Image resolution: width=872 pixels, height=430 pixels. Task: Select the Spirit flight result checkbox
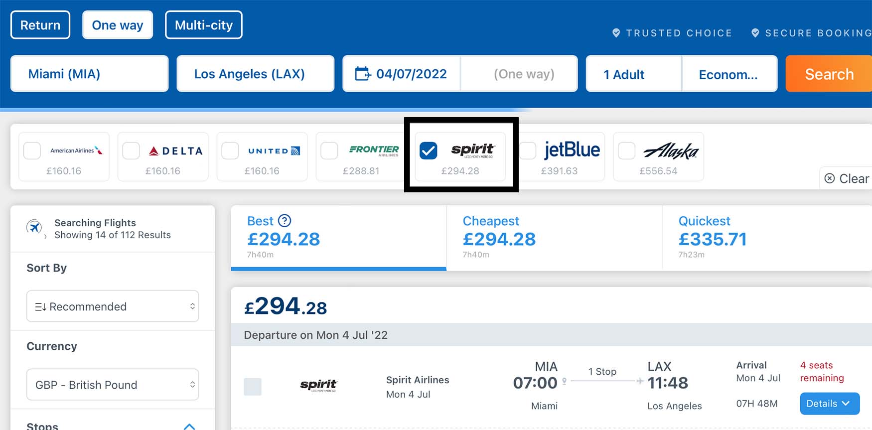[253, 387]
